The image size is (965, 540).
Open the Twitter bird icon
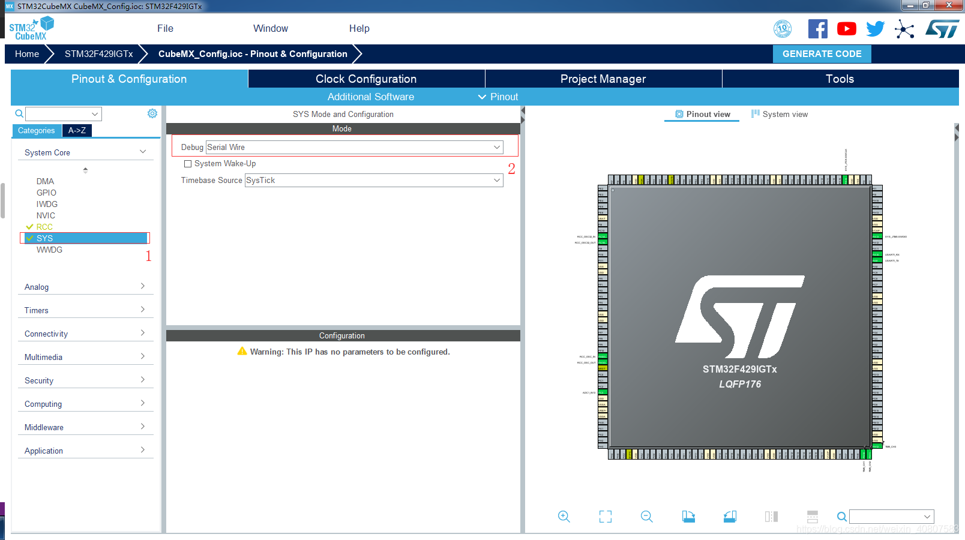coord(876,29)
